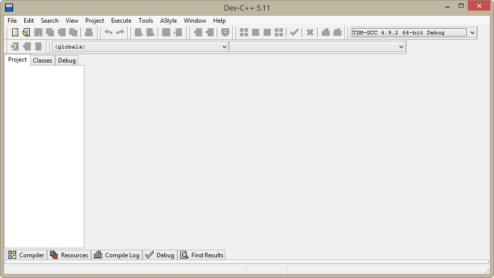
Task: Close the Dev-C++ window
Action: click(x=479, y=6)
